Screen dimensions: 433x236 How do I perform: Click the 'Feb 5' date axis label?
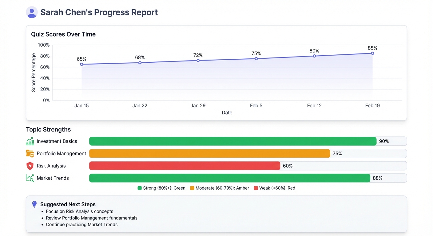coord(256,106)
